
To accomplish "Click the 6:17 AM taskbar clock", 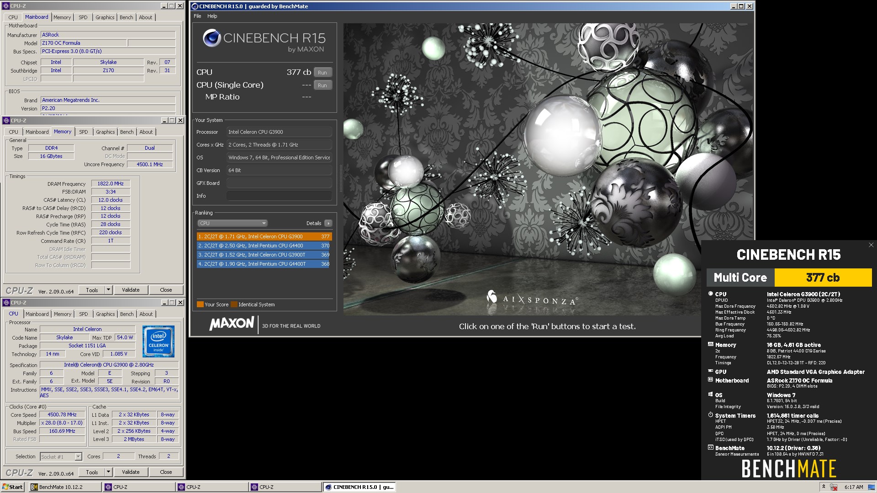I will pos(854,487).
